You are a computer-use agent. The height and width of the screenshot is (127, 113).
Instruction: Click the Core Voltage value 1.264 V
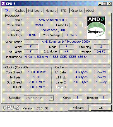(x=72, y=35)
